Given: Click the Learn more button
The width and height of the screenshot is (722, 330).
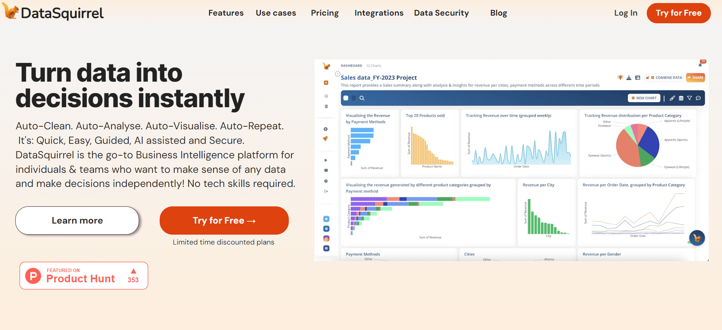Looking at the screenshot, I should [77, 221].
